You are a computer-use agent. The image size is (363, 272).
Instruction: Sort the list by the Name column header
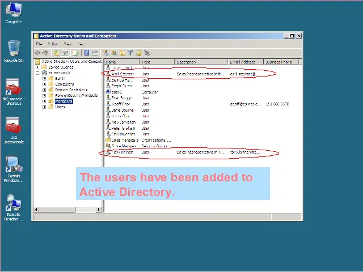tap(122, 62)
